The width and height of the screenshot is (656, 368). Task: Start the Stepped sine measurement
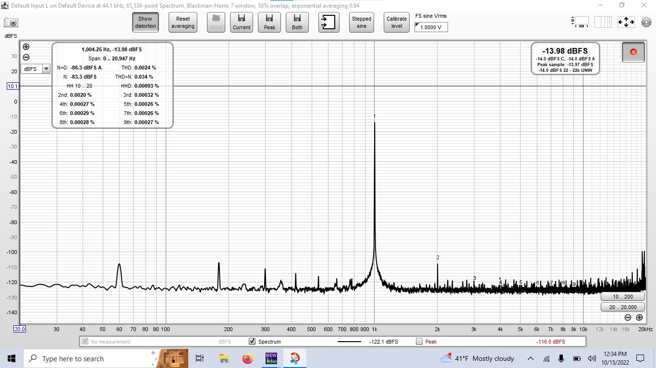click(362, 23)
